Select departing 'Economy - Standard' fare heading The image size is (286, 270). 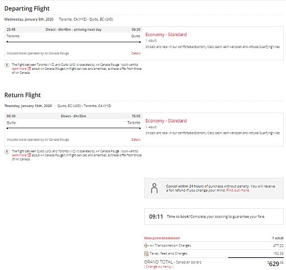[x=166, y=34]
